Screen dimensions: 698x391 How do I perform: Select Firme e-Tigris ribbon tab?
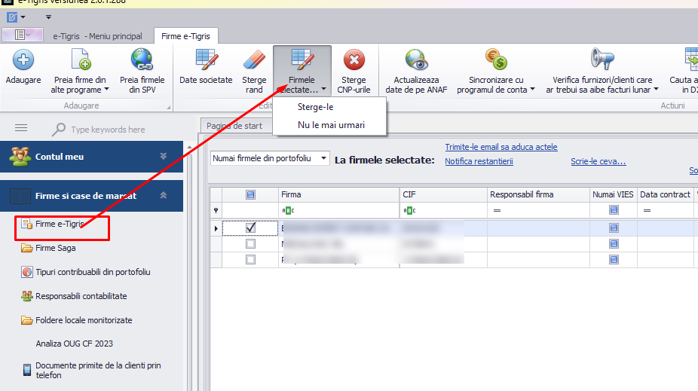[185, 36]
